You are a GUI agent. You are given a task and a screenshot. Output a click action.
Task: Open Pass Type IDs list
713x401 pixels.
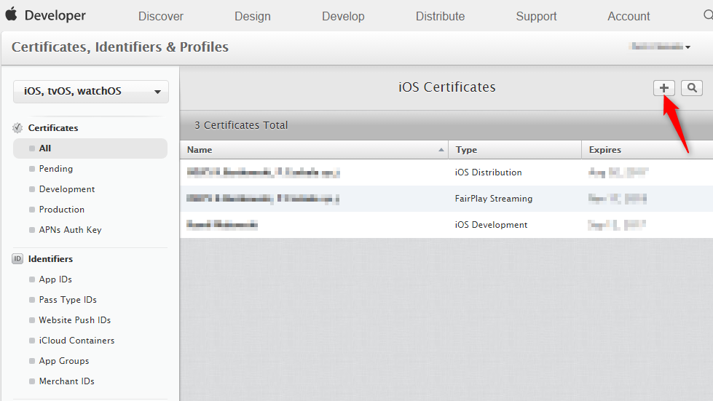coord(68,300)
